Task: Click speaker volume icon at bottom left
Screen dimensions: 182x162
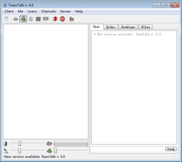Action: tap(5, 144)
